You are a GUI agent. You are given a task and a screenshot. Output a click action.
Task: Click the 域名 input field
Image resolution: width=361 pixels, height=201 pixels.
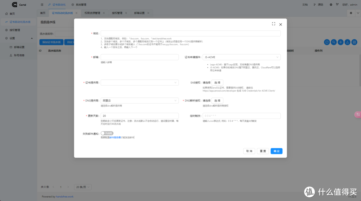[x=191, y=33]
